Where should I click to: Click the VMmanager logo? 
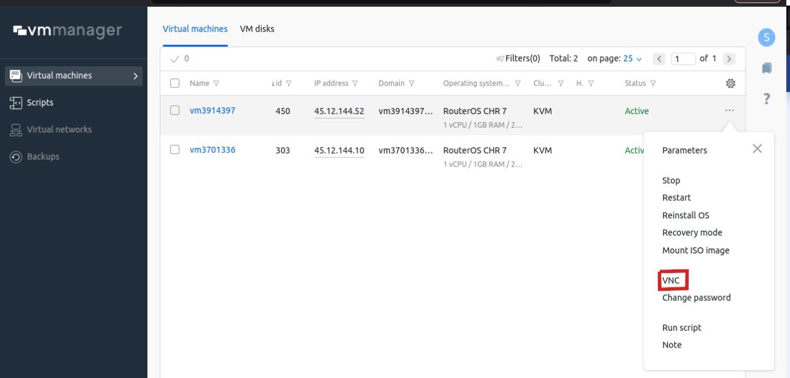pyautogui.click(x=67, y=30)
